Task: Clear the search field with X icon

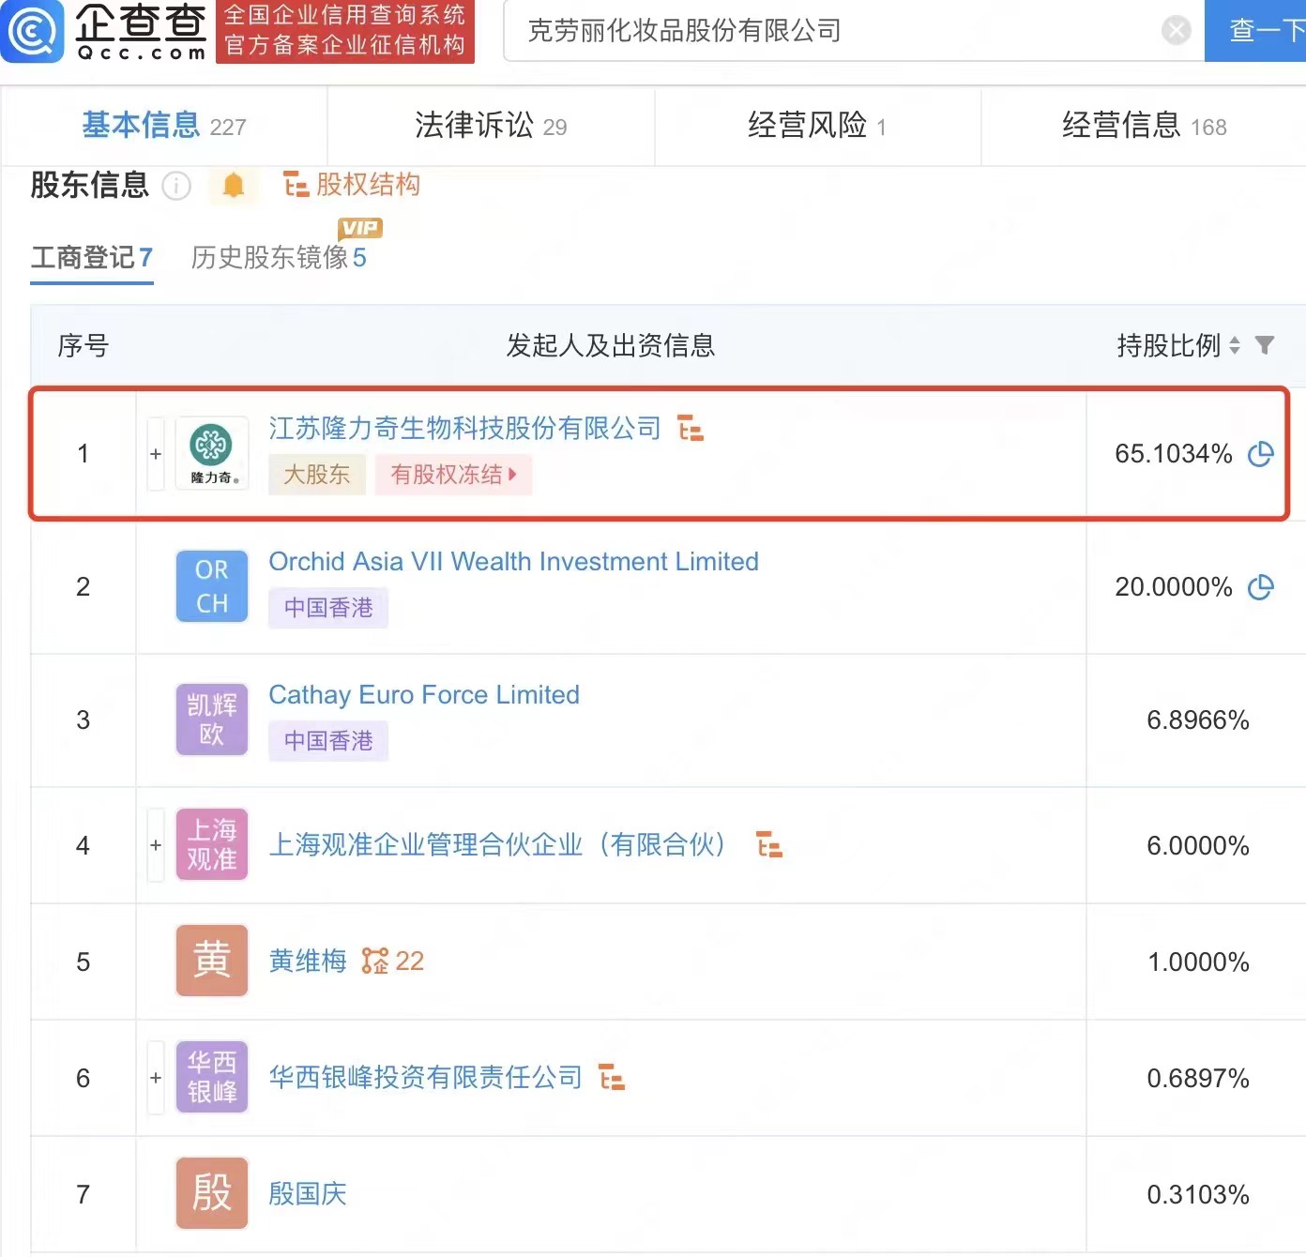Action: click(x=1176, y=31)
